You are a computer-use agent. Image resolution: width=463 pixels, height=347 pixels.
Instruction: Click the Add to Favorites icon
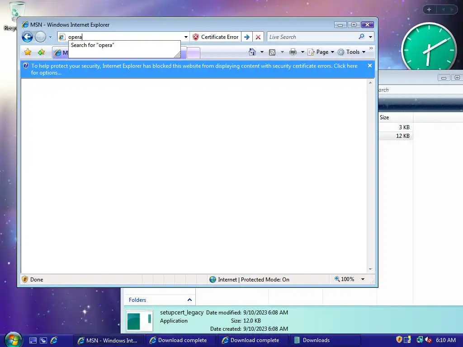coord(41,52)
